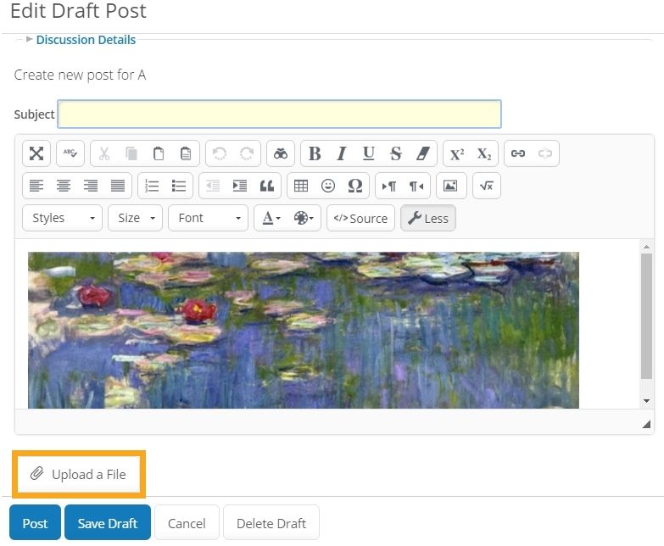Align text left
Screen dimensions: 664x546
point(36,186)
